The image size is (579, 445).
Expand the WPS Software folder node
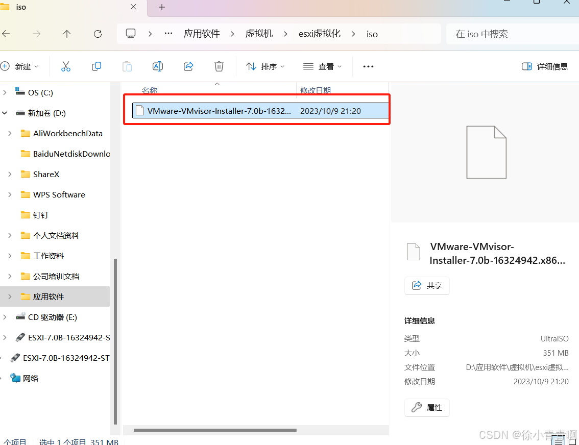[10, 194]
